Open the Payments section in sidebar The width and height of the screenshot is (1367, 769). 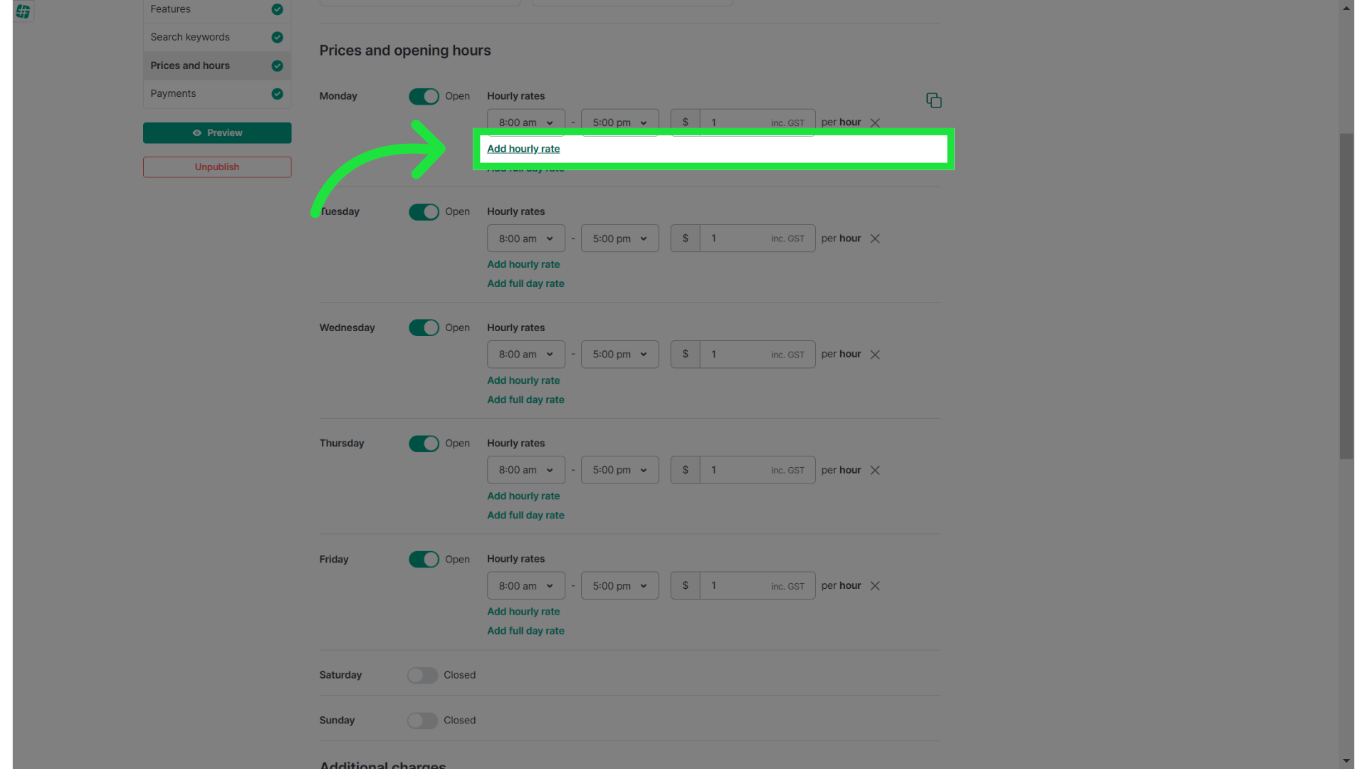click(217, 94)
